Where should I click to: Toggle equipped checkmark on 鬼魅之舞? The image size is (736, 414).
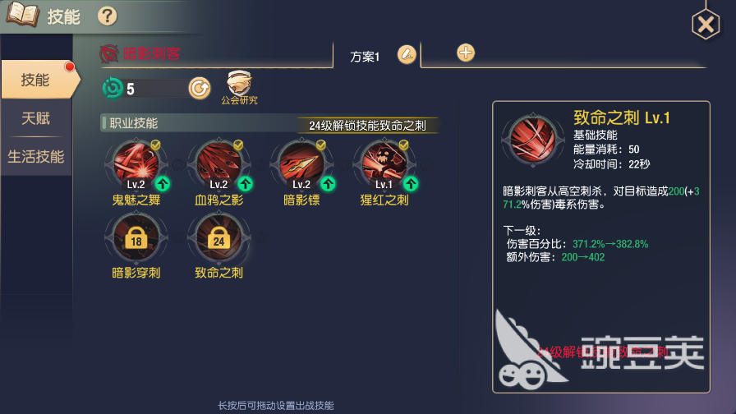155,145
